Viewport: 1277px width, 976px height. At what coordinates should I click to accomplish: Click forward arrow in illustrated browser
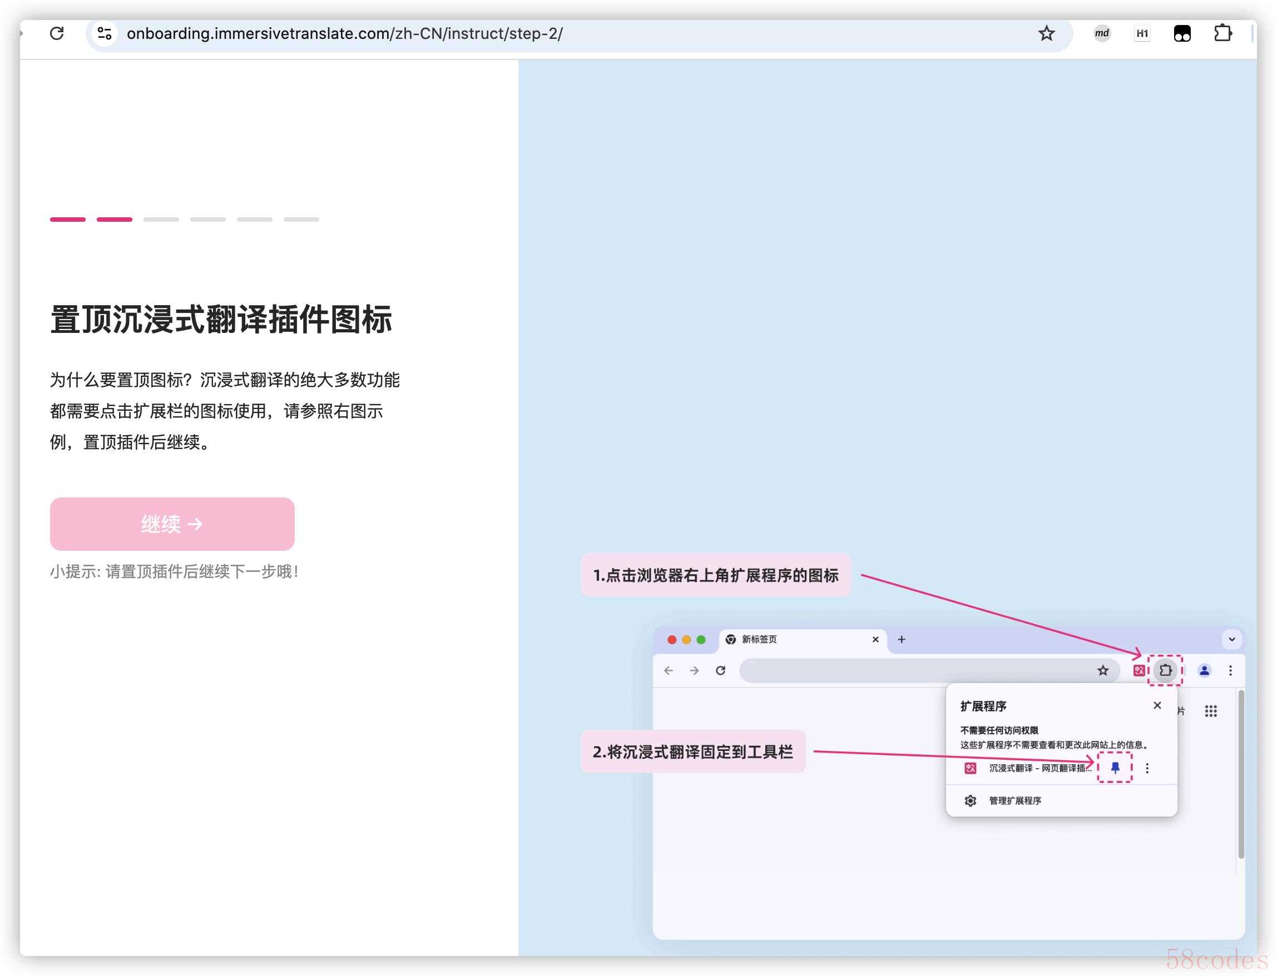(694, 670)
